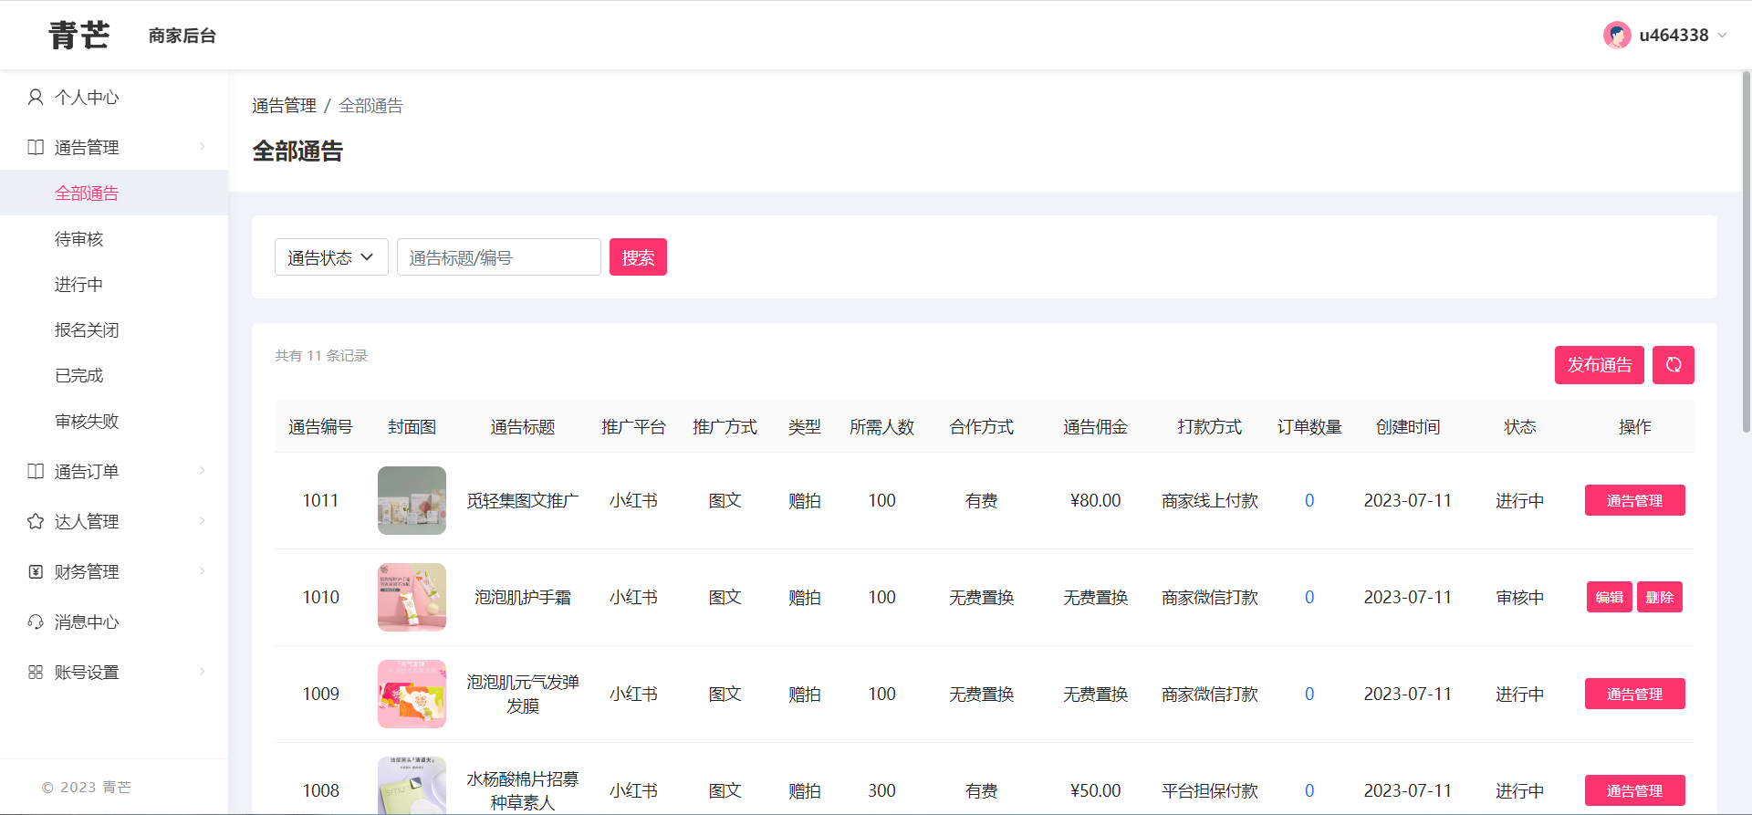Open cover thumbnail of notice 1011
1752x815 pixels.
(x=412, y=500)
